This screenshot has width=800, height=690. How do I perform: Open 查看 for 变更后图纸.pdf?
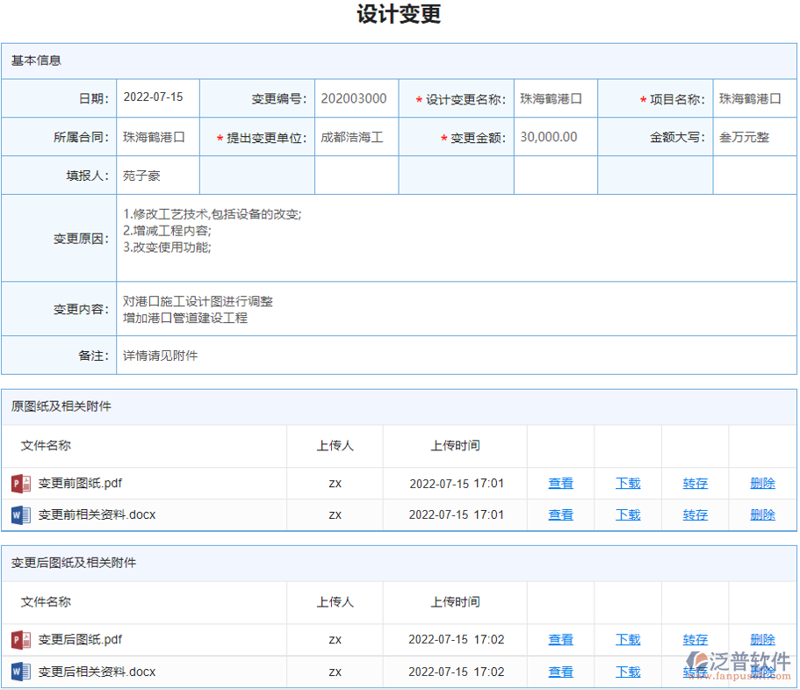coord(560,639)
